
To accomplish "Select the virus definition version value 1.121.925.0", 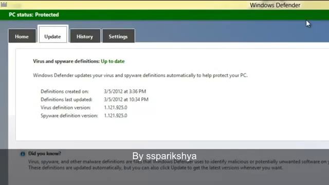I will [116, 107].
